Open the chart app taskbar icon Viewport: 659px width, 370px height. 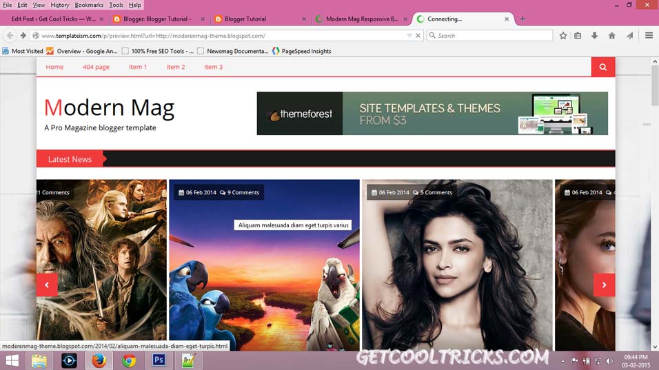[188, 361]
